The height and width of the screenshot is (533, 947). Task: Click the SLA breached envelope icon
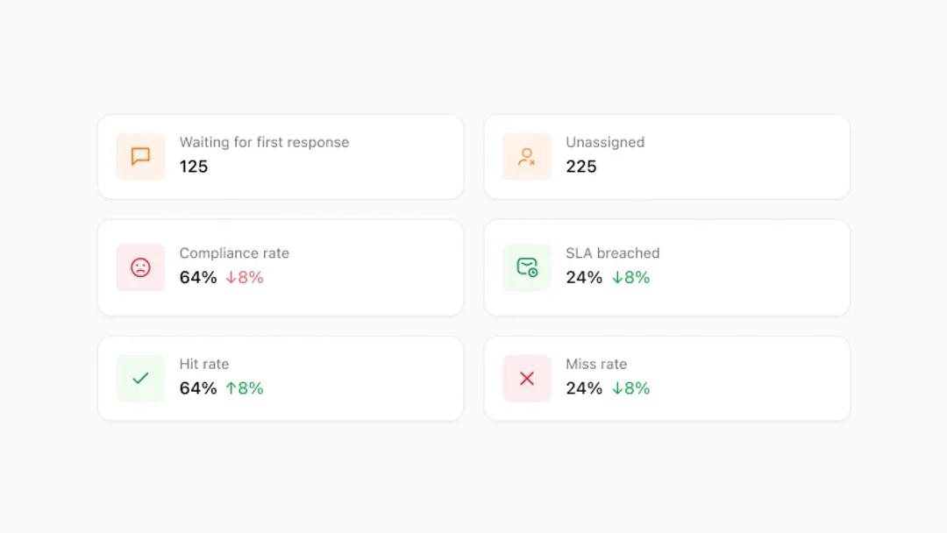(x=525, y=267)
